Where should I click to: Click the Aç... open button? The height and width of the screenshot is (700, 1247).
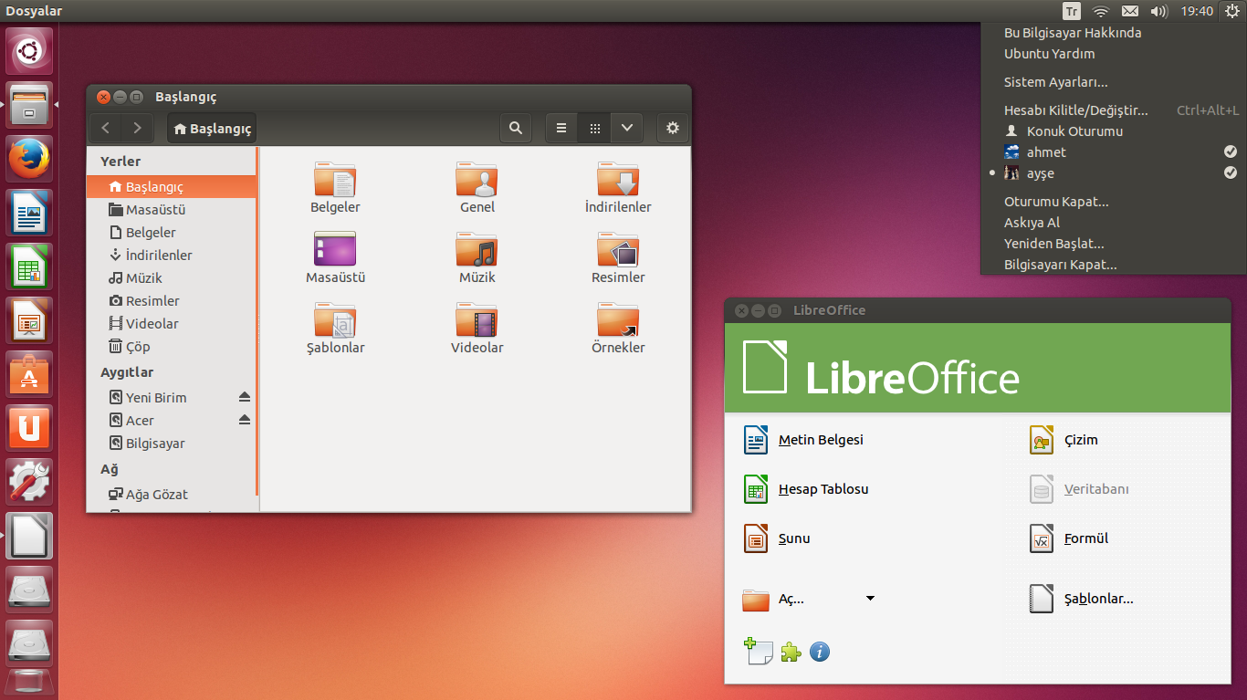coord(773,599)
